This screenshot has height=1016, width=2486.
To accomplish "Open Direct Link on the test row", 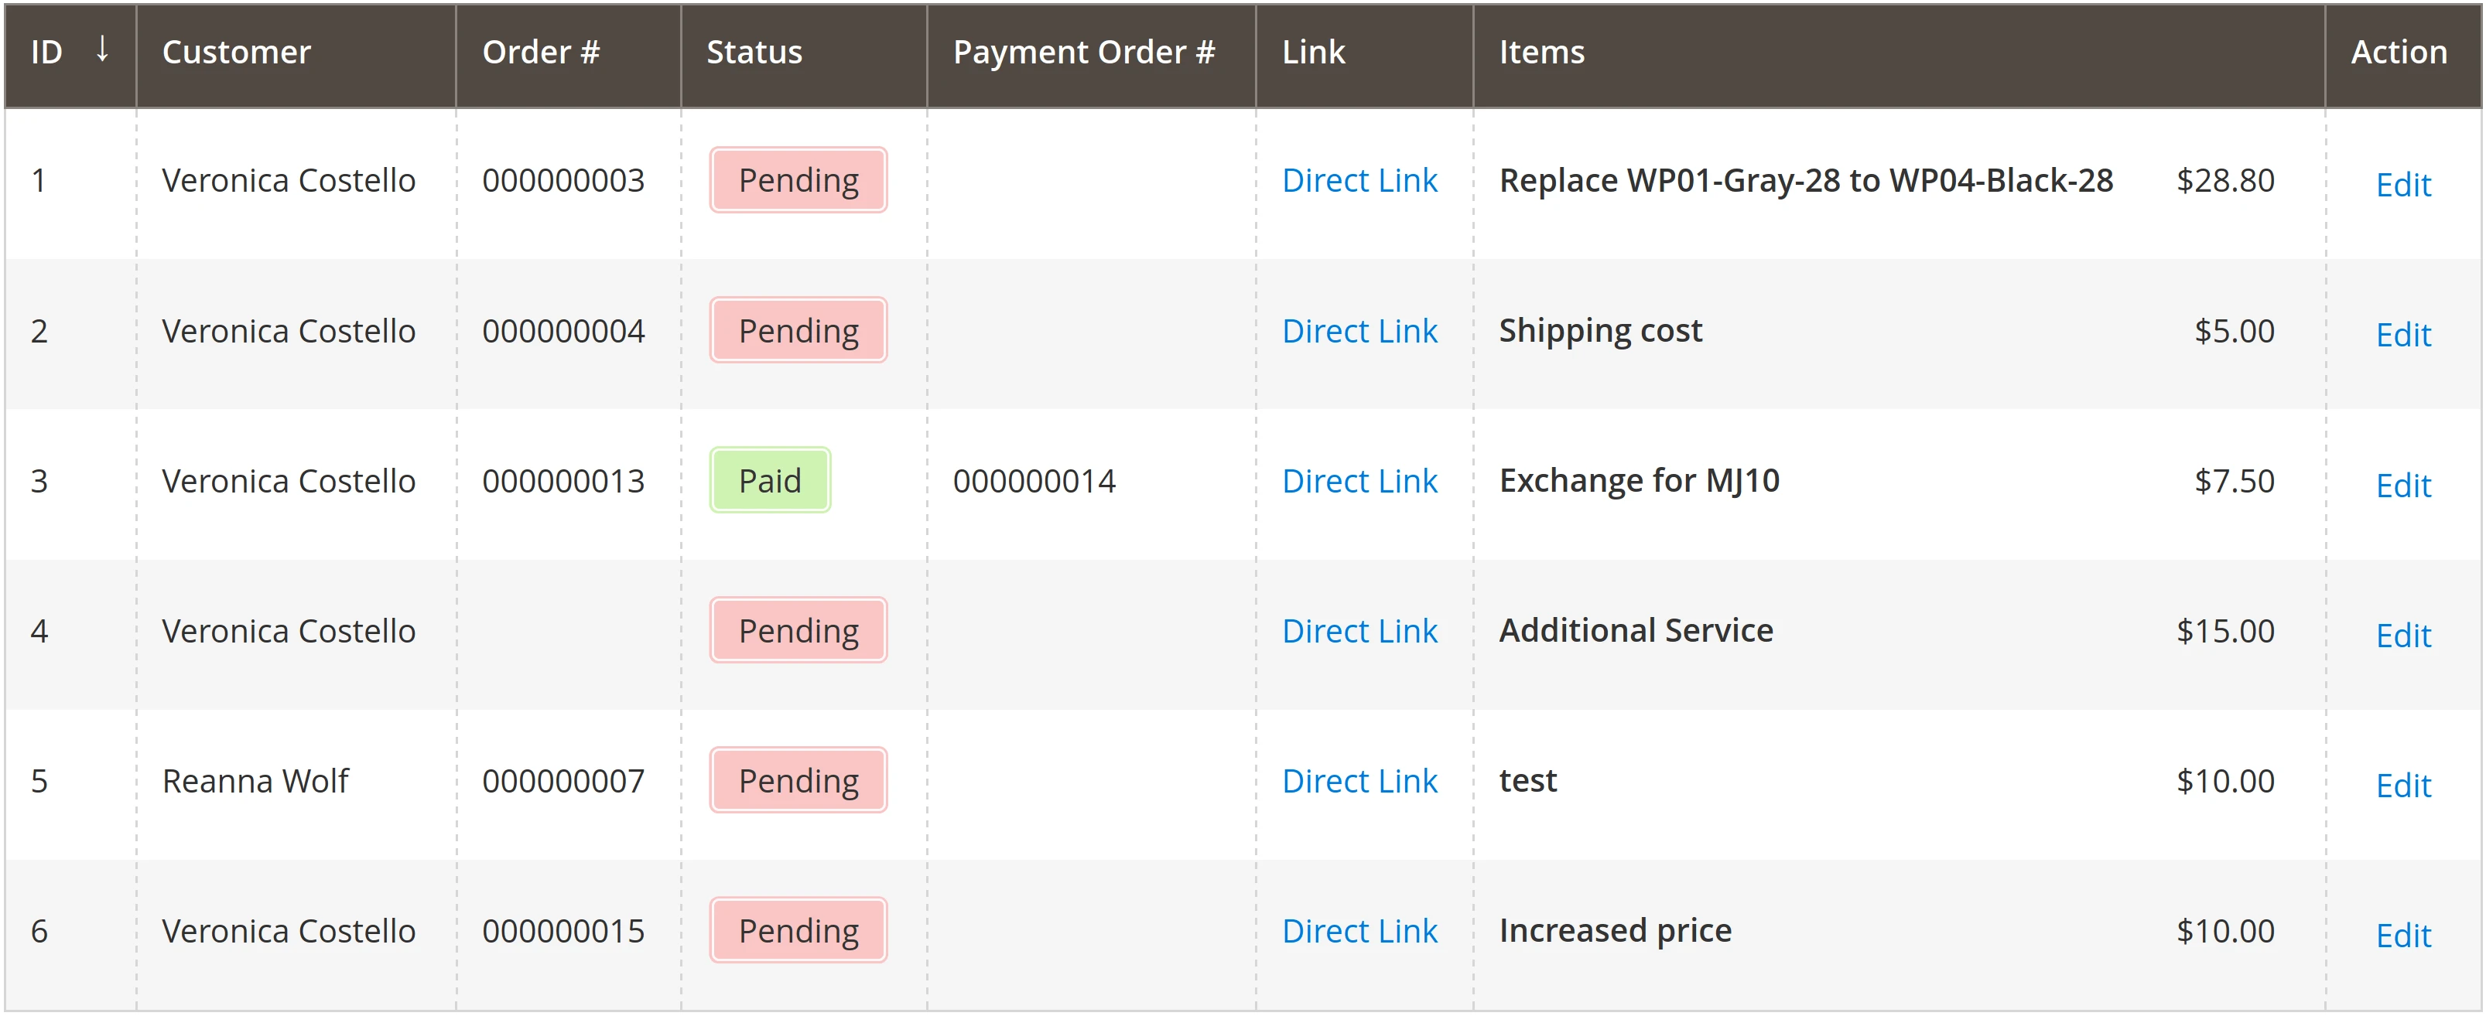I will 1359,781.
